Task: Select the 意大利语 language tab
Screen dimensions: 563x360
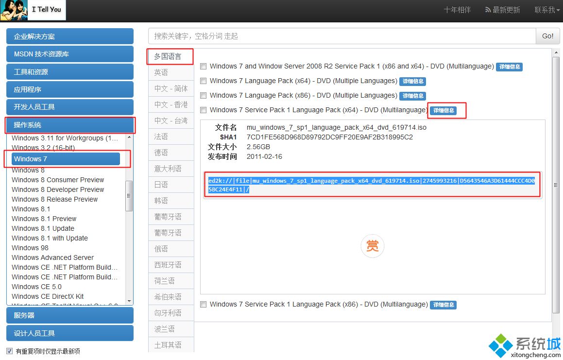Action: 171,169
